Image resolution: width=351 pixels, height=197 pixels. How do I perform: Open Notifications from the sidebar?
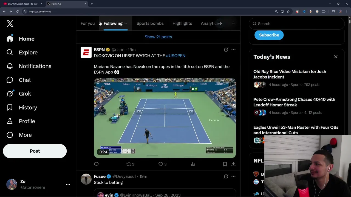(x=29, y=66)
